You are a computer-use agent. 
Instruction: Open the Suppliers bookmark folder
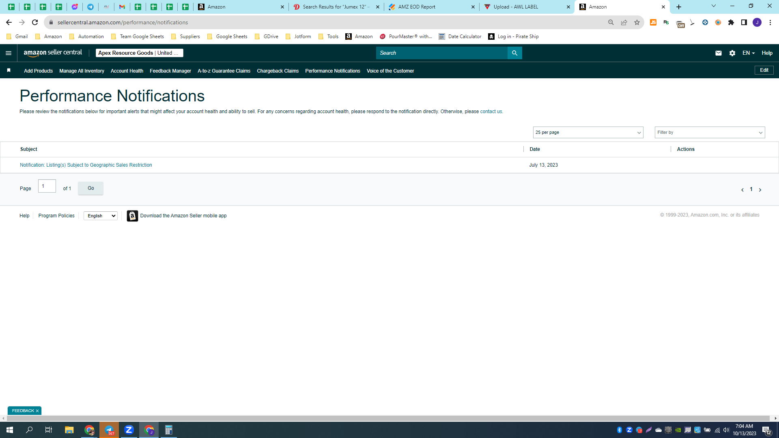coord(185,36)
